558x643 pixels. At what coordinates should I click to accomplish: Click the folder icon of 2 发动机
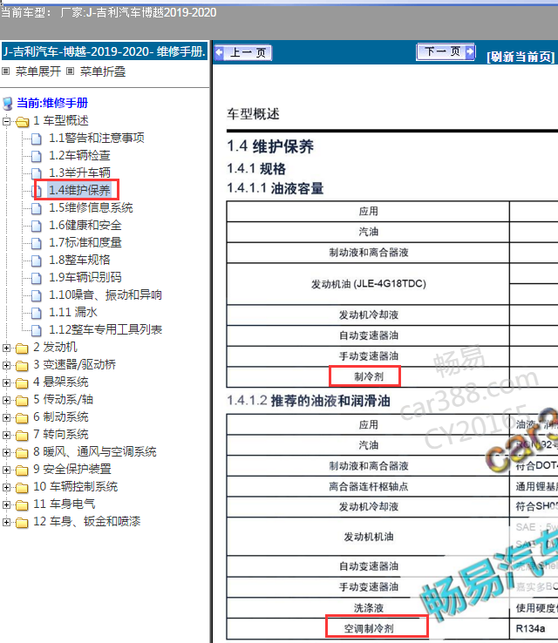click(22, 349)
